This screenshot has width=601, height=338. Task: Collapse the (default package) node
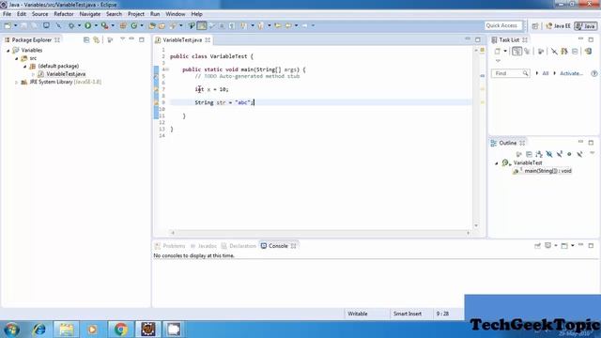pyautogui.click(x=25, y=67)
